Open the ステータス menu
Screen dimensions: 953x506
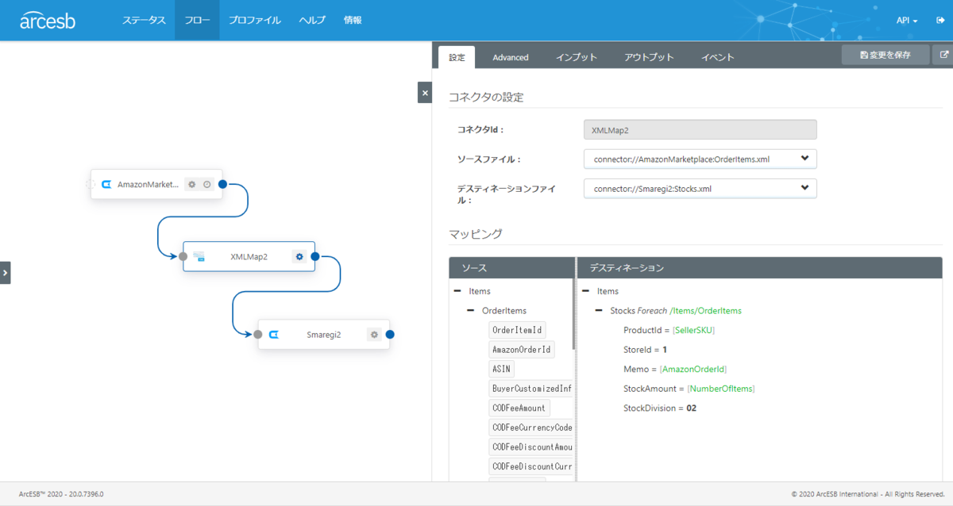click(x=144, y=21)
